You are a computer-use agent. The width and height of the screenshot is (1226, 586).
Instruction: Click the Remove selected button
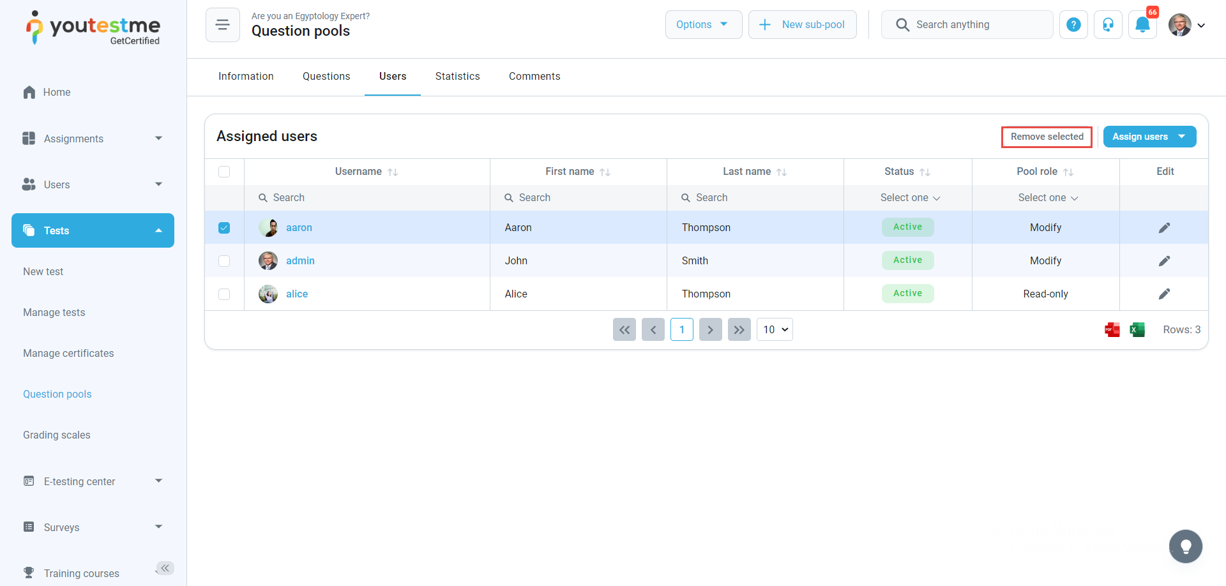pos(1047,137)
